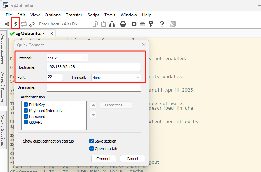Viewport: 261px width, 172px height.
Task: Click the Paste clipboard icon
Action: tap(104, 24)
